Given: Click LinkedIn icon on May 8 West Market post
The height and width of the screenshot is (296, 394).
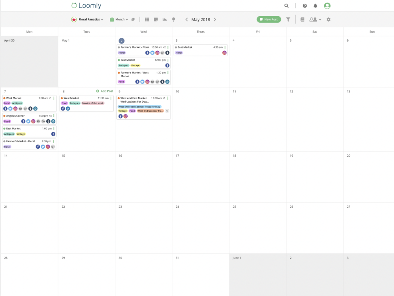Looking at the screenshot, I should [68, 109].
